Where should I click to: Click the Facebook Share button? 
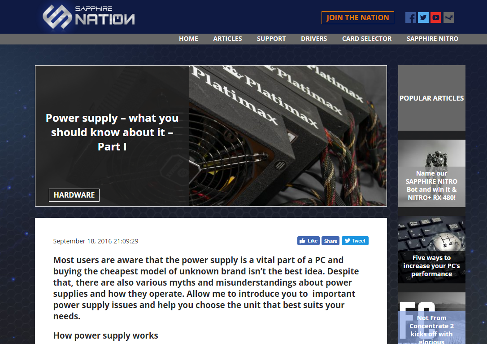[330, 241]
